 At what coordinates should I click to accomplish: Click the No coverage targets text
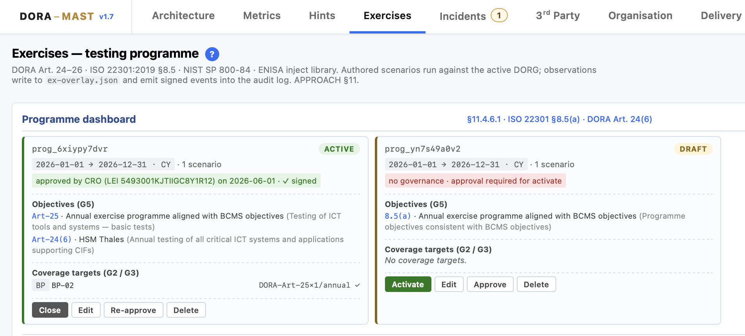[426, 260]
